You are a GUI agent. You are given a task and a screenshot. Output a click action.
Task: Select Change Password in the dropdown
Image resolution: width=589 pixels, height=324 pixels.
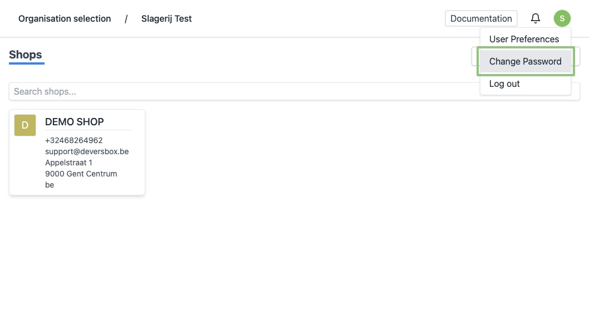[x=525, y=61]
